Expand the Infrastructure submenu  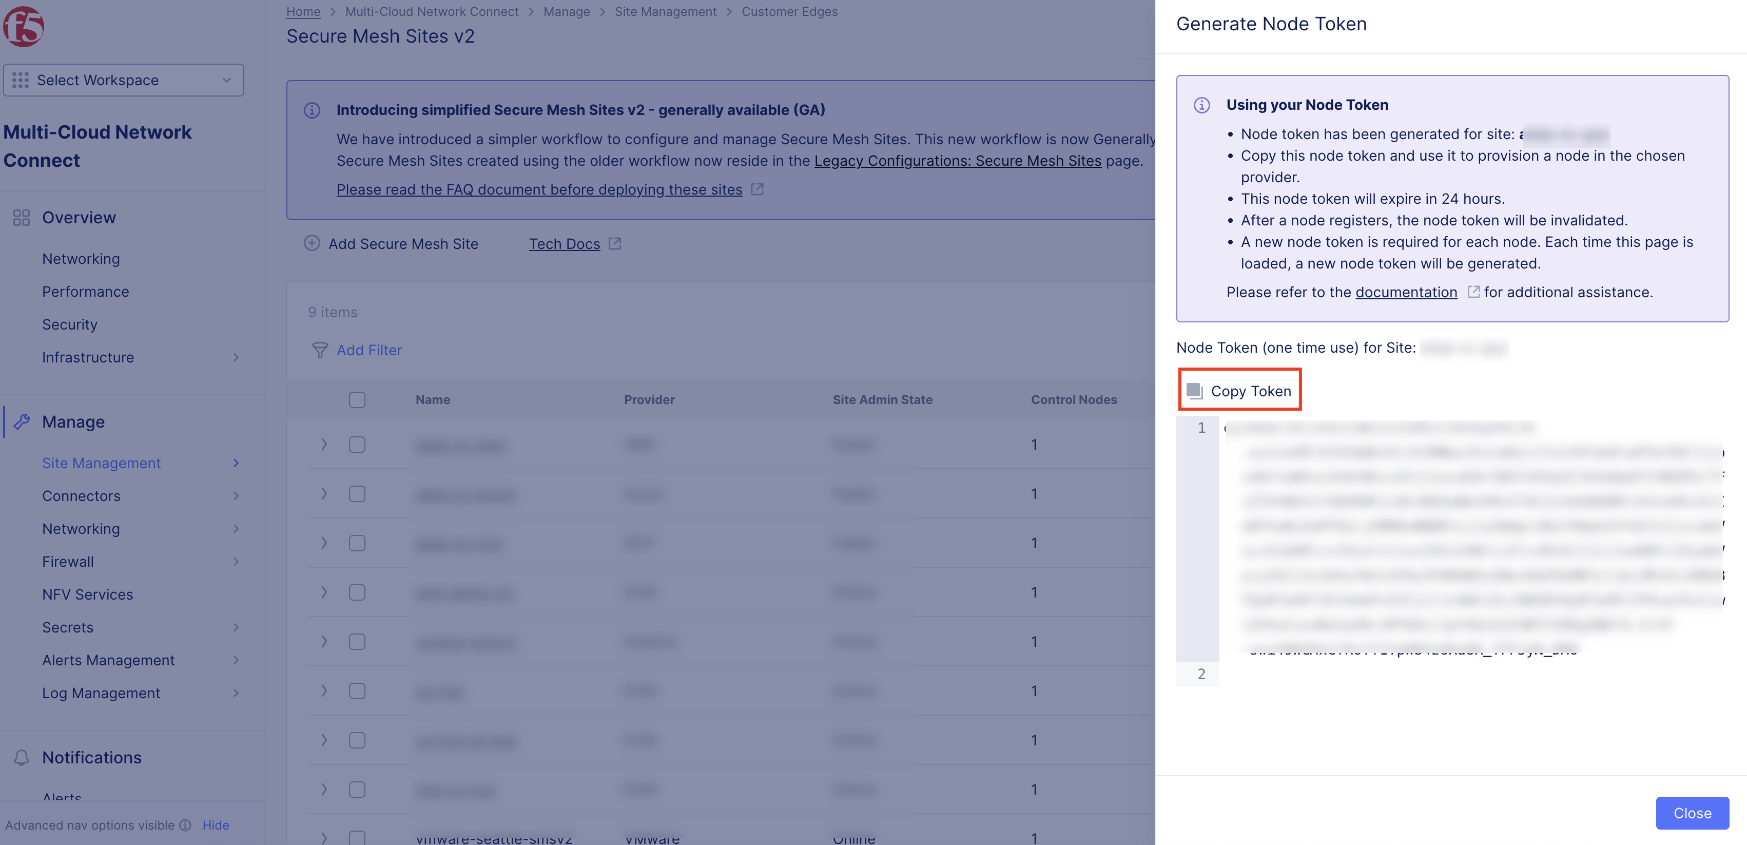pyautogui.click(x=236, y=357)
